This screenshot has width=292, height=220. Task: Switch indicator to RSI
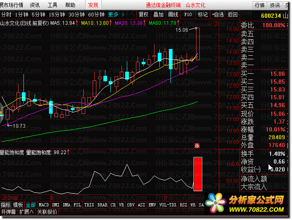[x=183, y=205]
